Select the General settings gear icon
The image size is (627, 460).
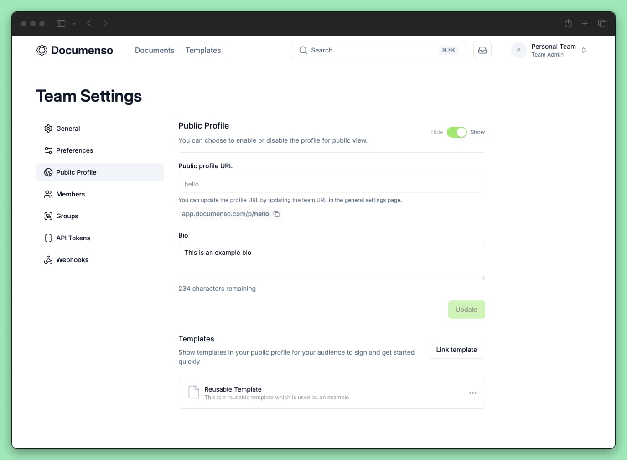(48, 128)
